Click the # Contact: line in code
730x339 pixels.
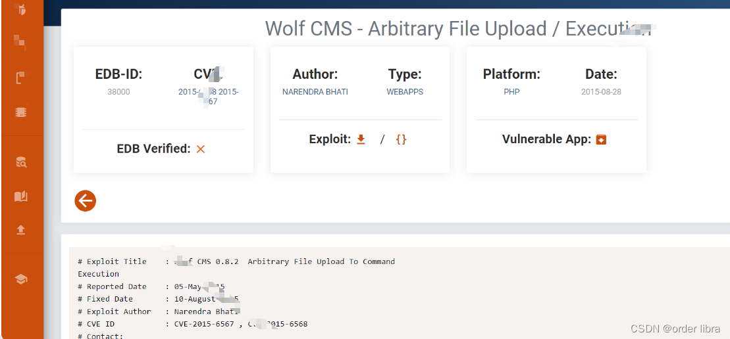point(100,336)
